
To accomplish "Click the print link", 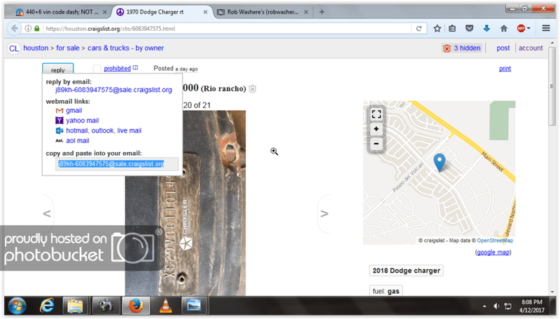I will coord(505,68).
